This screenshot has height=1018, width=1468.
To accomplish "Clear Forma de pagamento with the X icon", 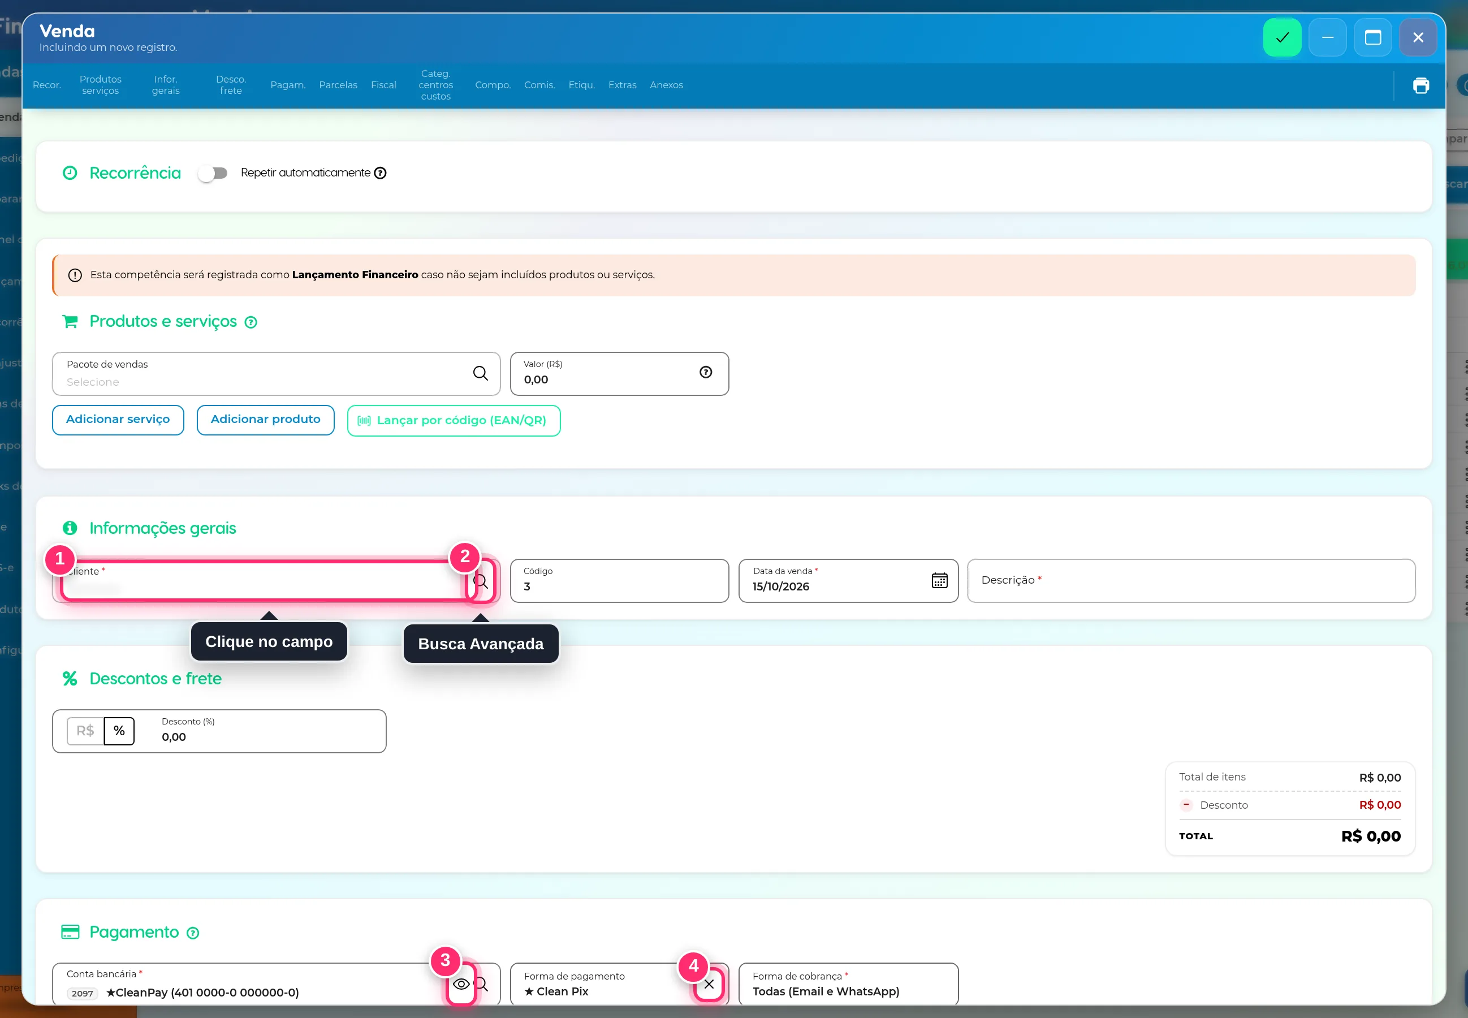I will click(x=709, y=984).
